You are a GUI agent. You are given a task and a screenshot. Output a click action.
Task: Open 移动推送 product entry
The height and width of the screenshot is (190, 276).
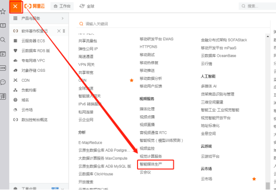(x=147, y=70)
